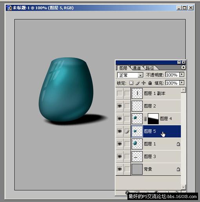Click the lock icon on 背景 layer
Screen dimensions: 200x202
point(178,169)
